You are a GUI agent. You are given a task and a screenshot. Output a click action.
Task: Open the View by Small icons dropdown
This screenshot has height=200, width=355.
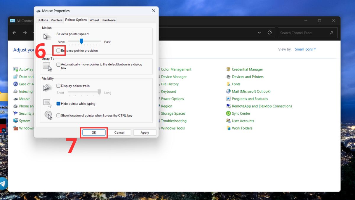[x=305, y=49]
